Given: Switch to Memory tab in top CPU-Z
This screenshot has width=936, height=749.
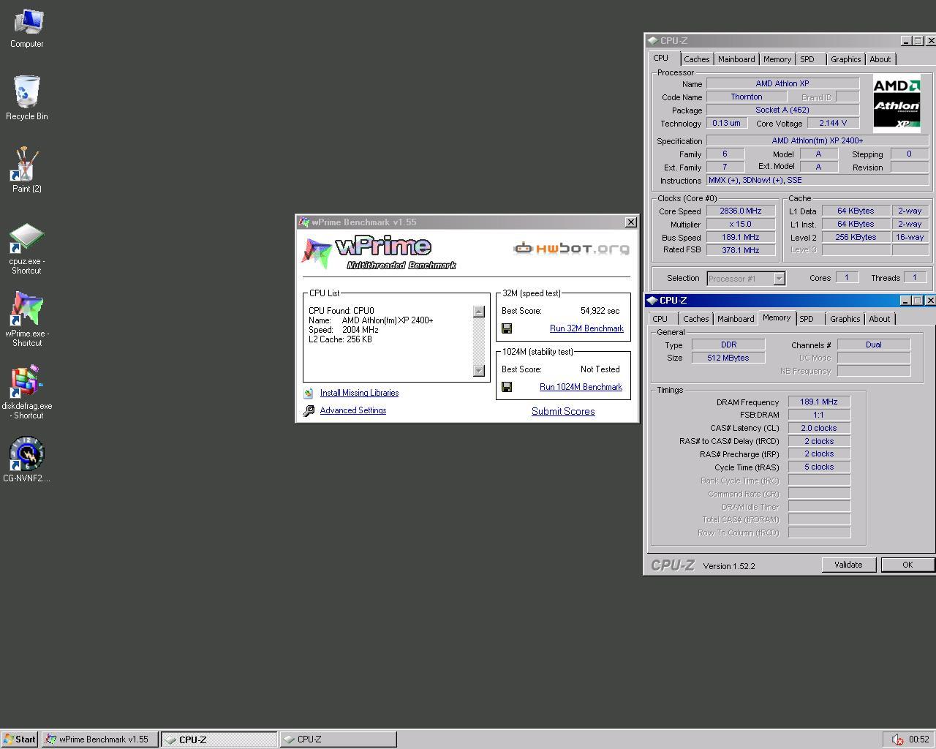Looking at the screenshot, I should point(777,59).
